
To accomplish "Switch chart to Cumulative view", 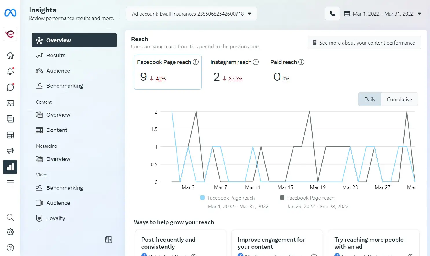I will pos(399,99).
